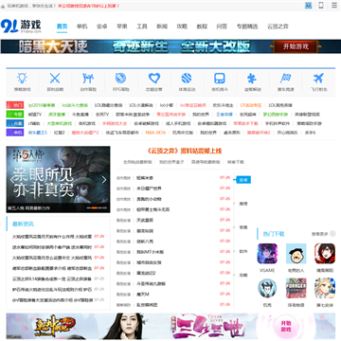Click the 开始游戏 button on top banner
Viewport: 341px width, 341px height.
click(296, 46)
